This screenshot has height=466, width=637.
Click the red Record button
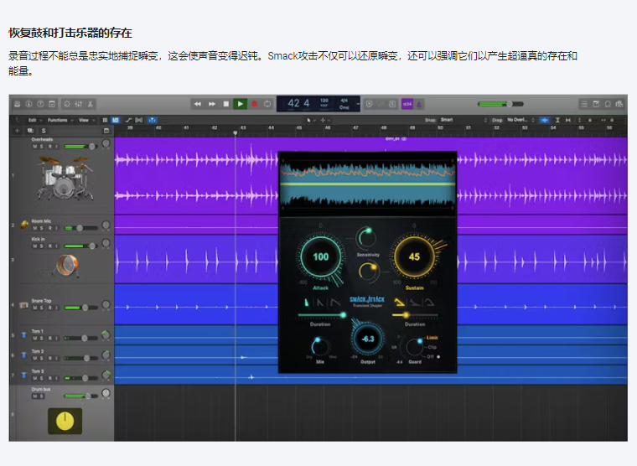pos(254,104)
